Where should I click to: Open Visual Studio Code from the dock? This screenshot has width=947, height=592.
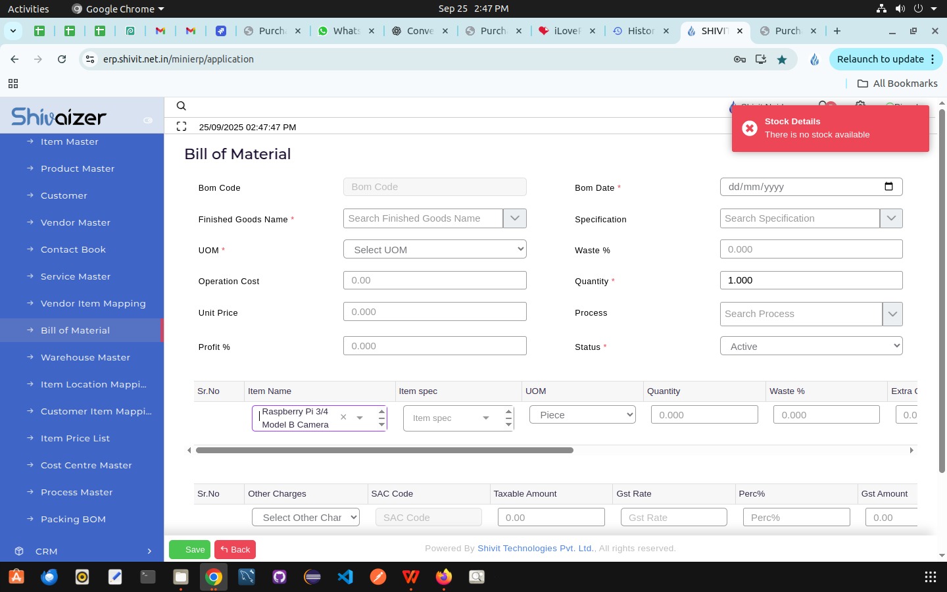pos(345,577)
